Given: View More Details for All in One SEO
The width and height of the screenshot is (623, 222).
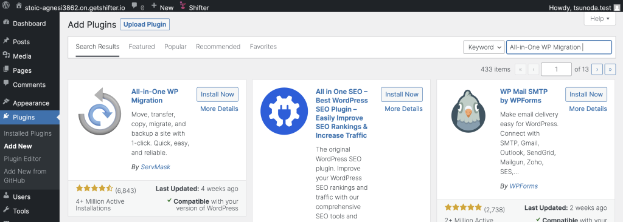Looking at the screenshot, I should tap(404, 109).
